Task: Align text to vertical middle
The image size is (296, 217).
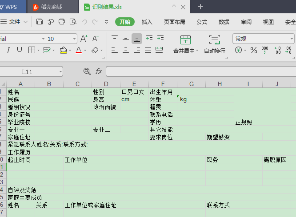Action: (126, 39)
